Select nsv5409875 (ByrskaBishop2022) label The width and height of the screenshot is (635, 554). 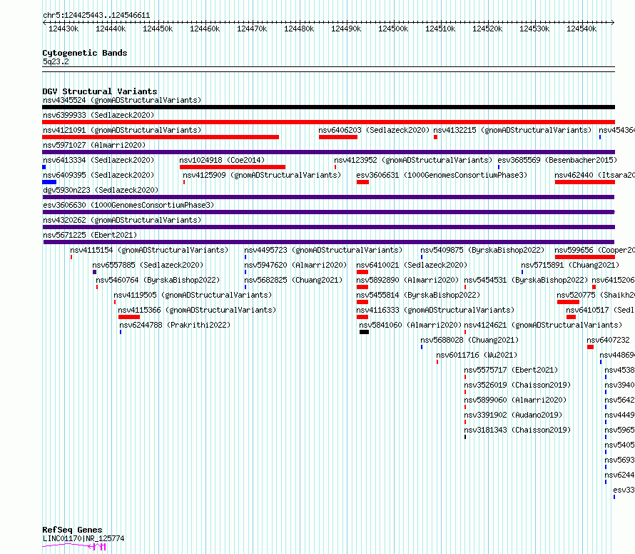tap(482, 250)
